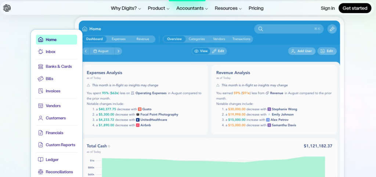Screen dimensions: 376x177
Task: Click the Stephanie Wong avatar icon
Action: click(269, 109)
